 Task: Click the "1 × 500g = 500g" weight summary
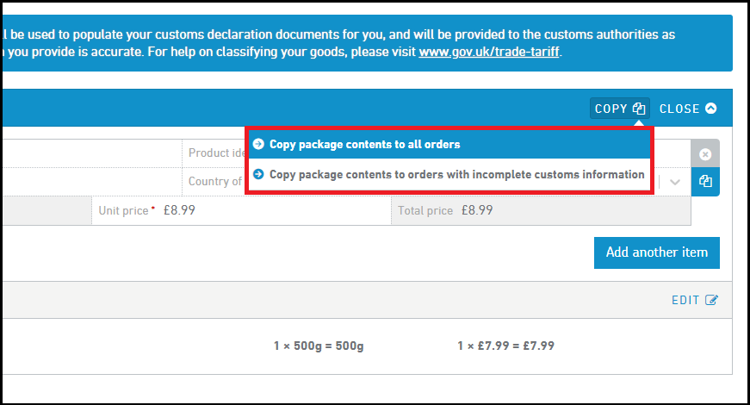click(319, 346)
